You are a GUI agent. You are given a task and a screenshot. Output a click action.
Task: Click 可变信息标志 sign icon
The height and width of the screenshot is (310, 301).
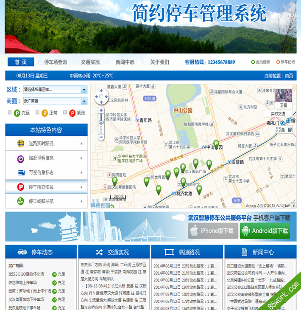point(21,172)
